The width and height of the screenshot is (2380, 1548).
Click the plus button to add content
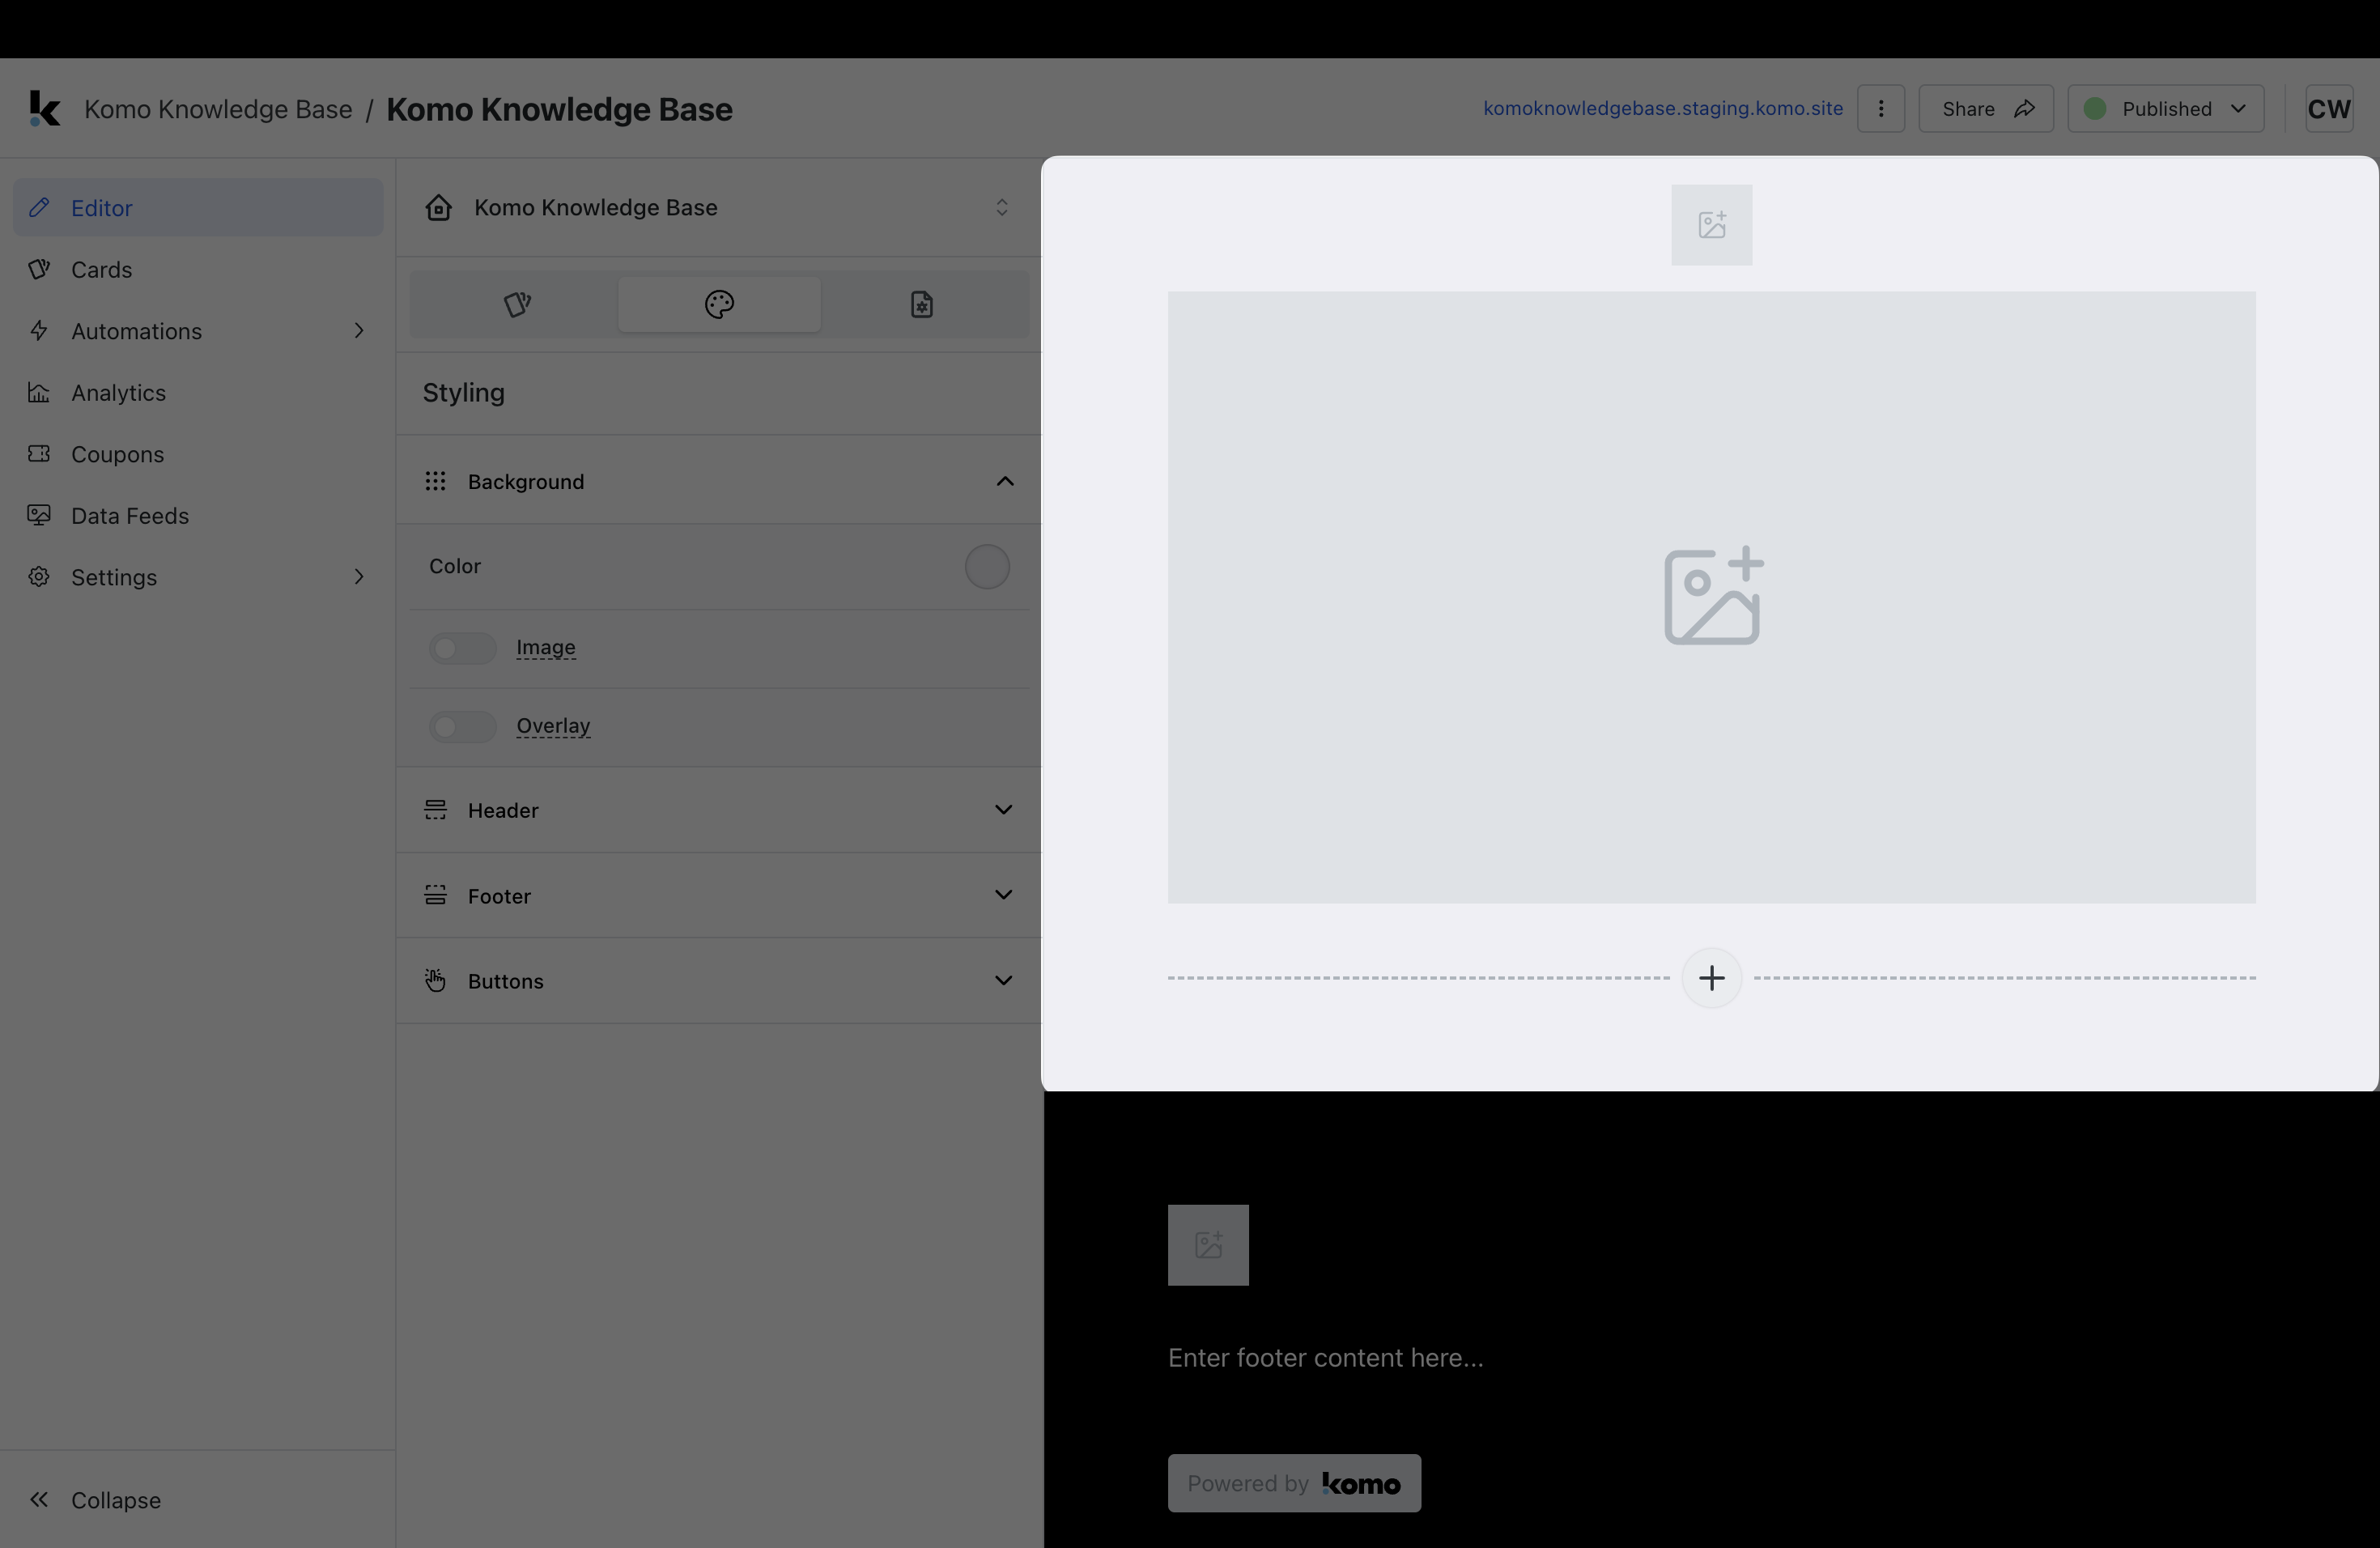point(1711,978)
